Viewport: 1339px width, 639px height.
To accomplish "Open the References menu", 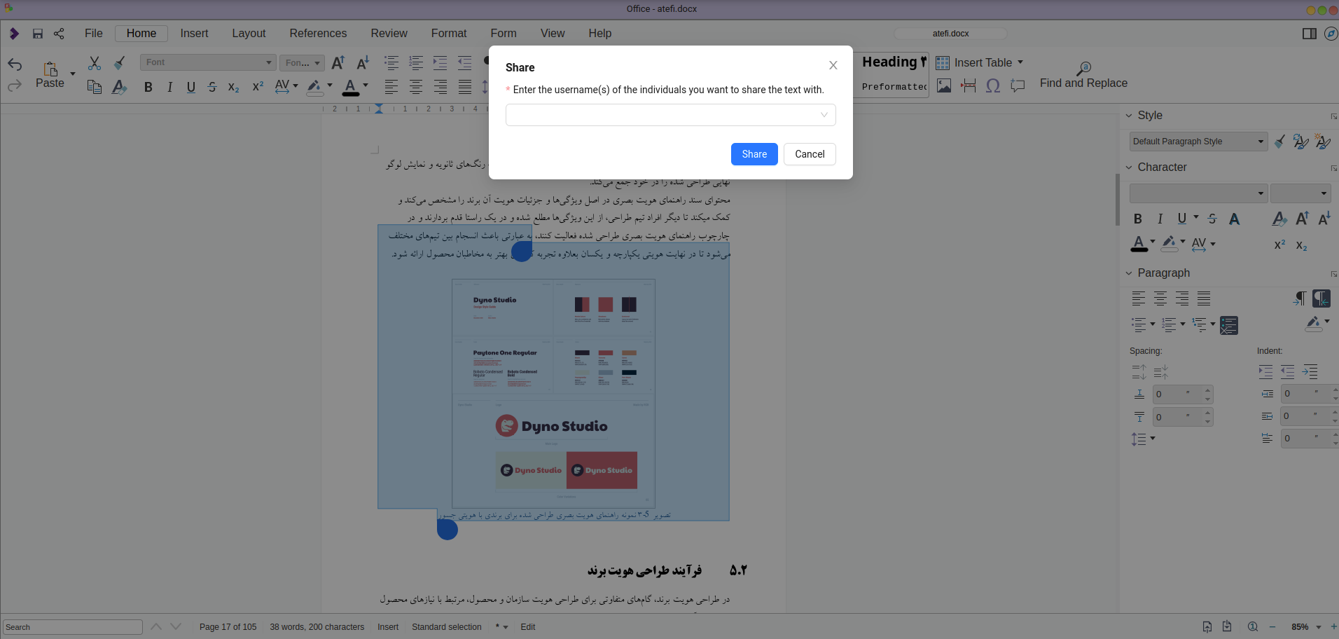I will [x=318, y=34].
